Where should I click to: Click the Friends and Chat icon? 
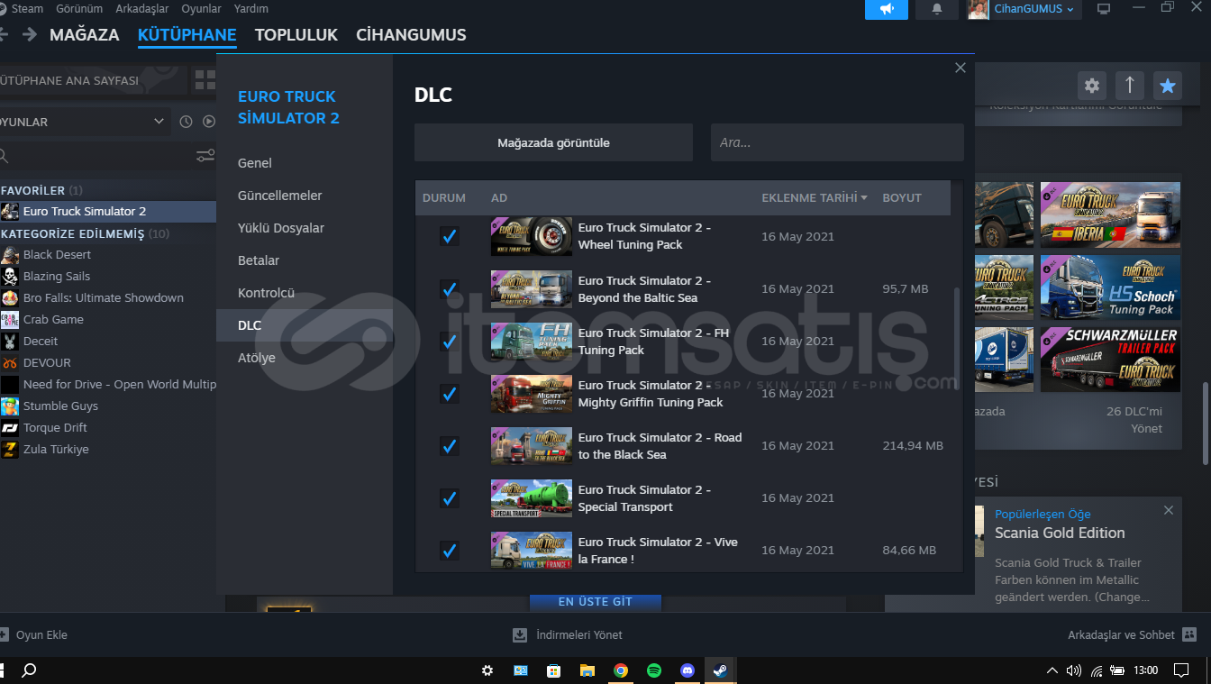pos(1189,634)
